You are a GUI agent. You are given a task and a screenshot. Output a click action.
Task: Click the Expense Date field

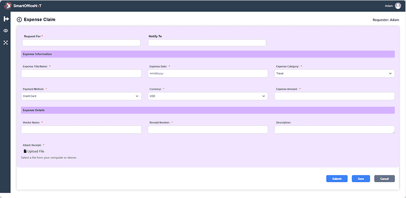[208, 74]
